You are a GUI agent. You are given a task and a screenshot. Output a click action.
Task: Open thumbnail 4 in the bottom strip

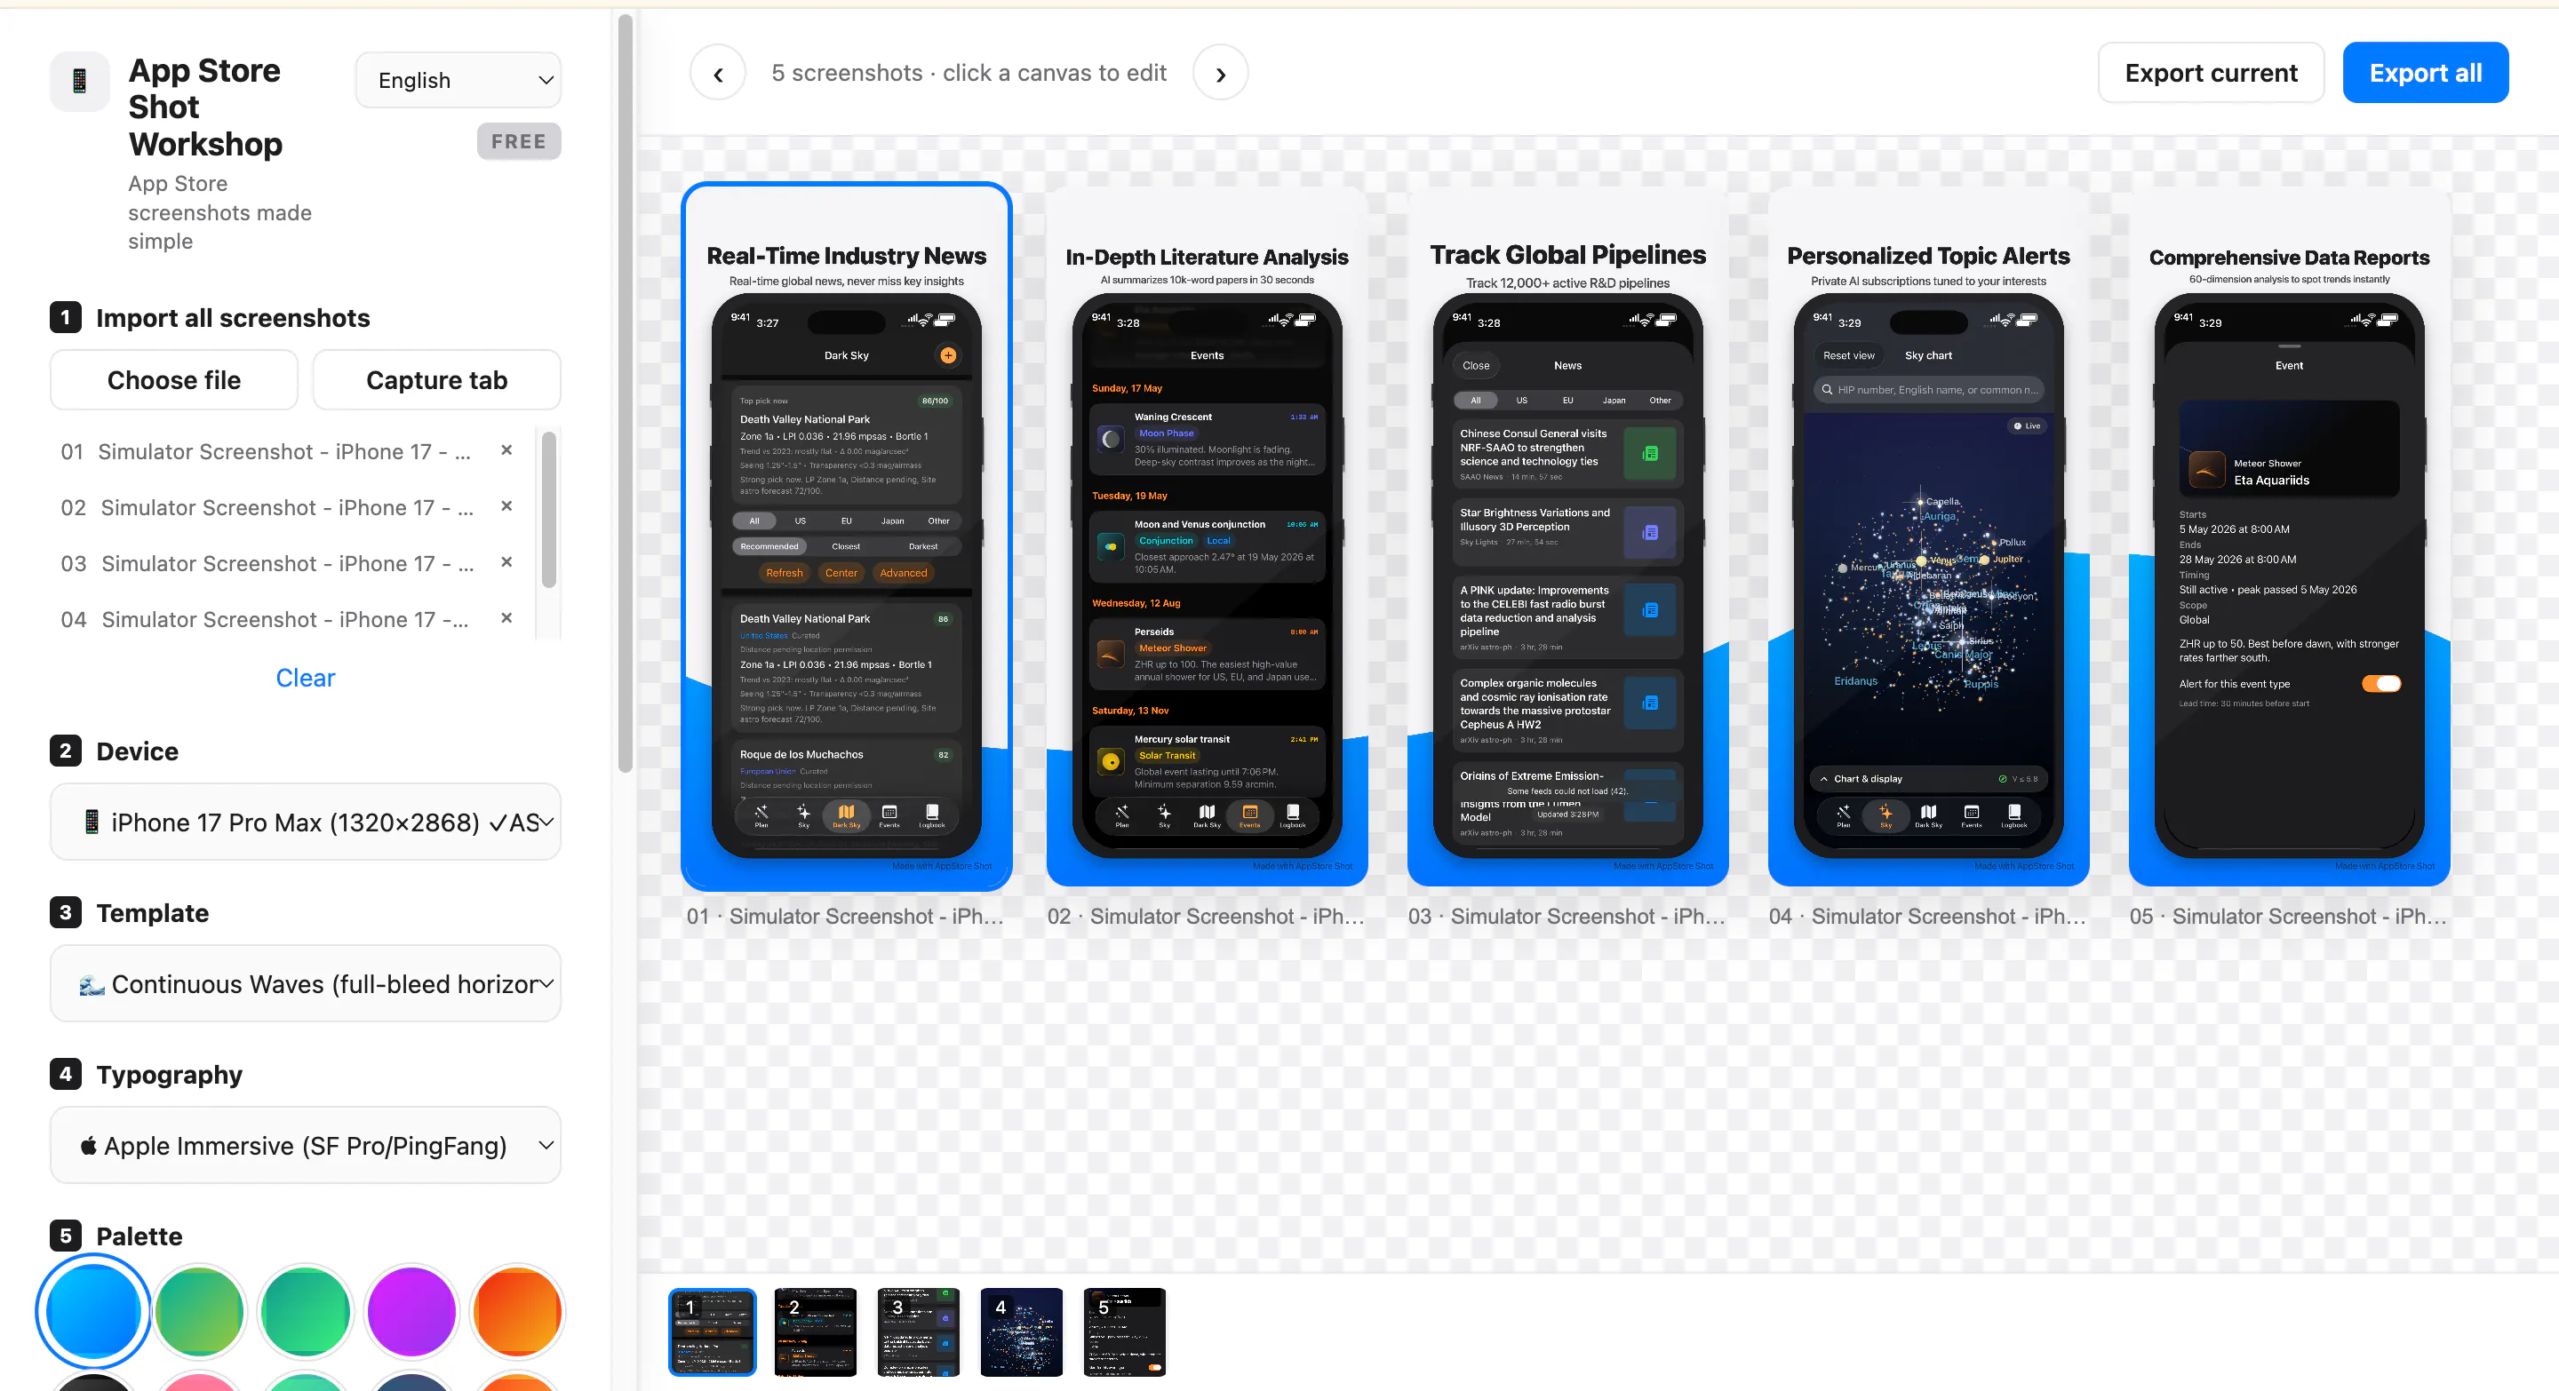[x=1021, y=1332]
